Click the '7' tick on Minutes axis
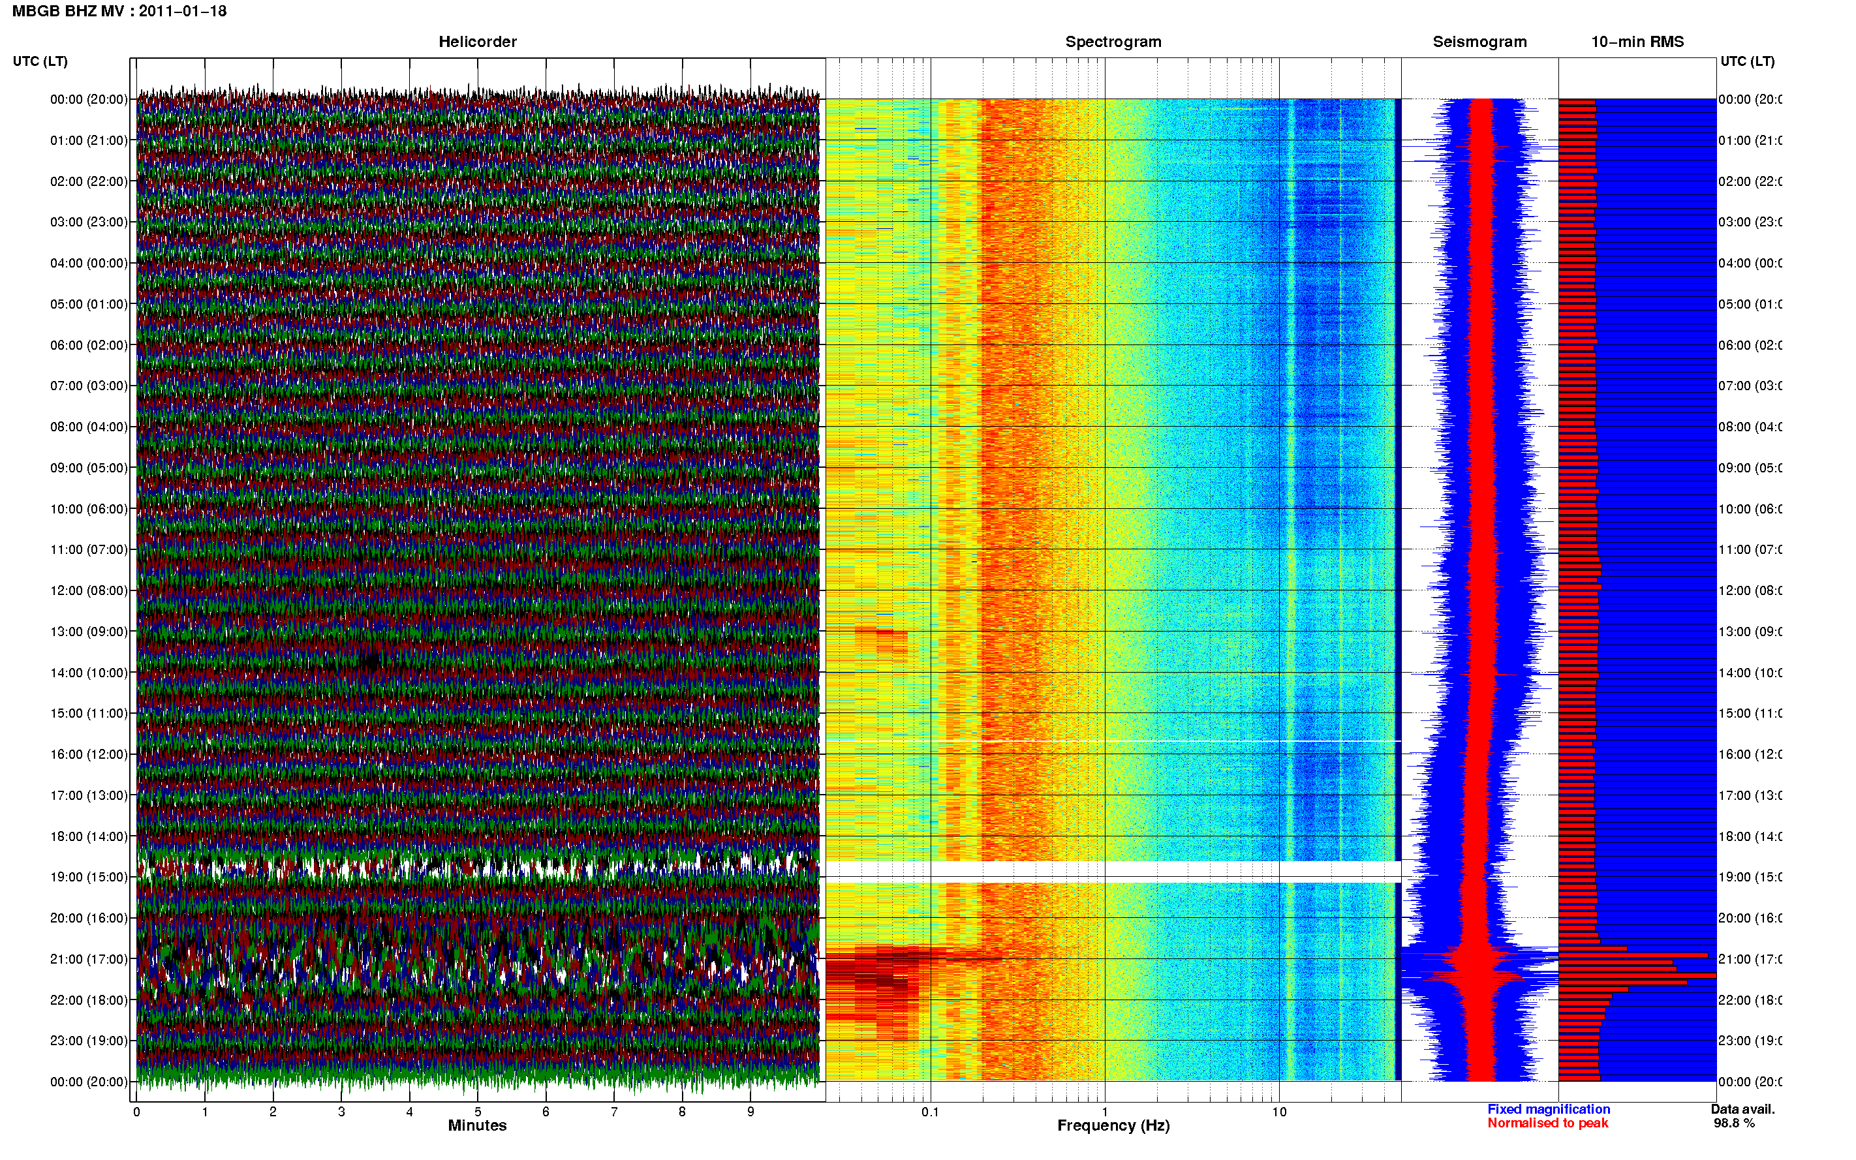 (x=614, y=1112)
